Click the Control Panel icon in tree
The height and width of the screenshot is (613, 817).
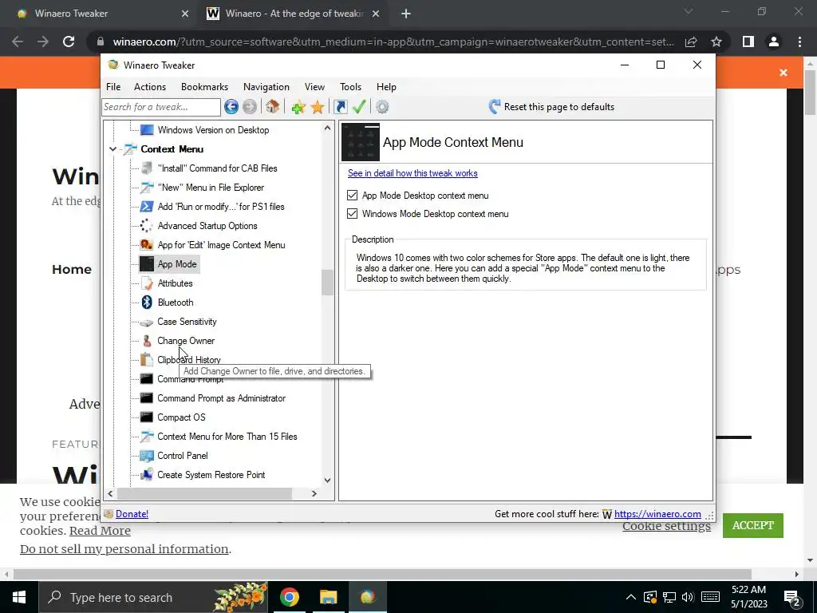point(147,456)
